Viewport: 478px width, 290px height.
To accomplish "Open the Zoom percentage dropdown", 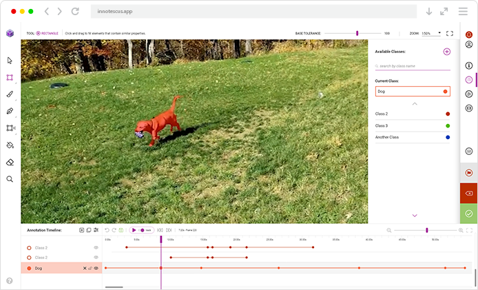I will click(431, 33).
